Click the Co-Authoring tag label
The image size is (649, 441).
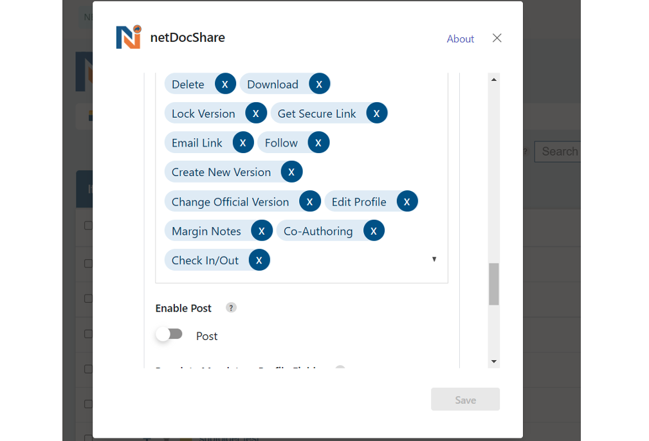click(x=318, y=231)
